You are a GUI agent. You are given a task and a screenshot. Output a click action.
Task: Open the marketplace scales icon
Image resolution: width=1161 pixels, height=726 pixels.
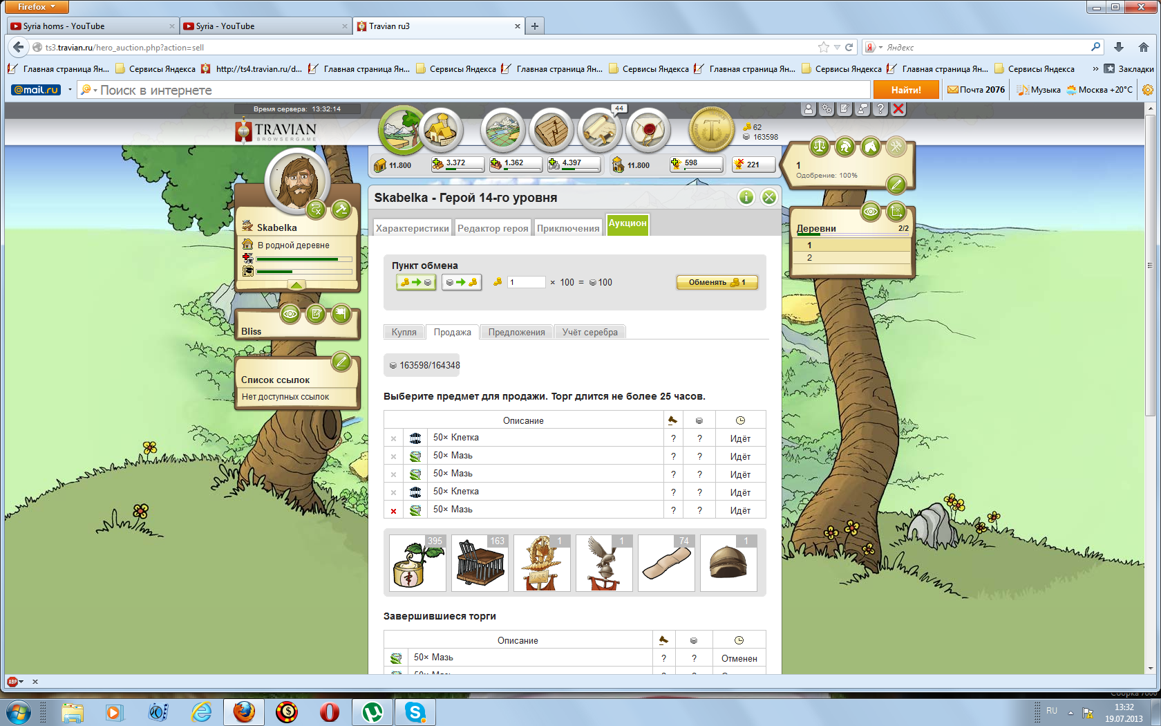coord(820,146)
